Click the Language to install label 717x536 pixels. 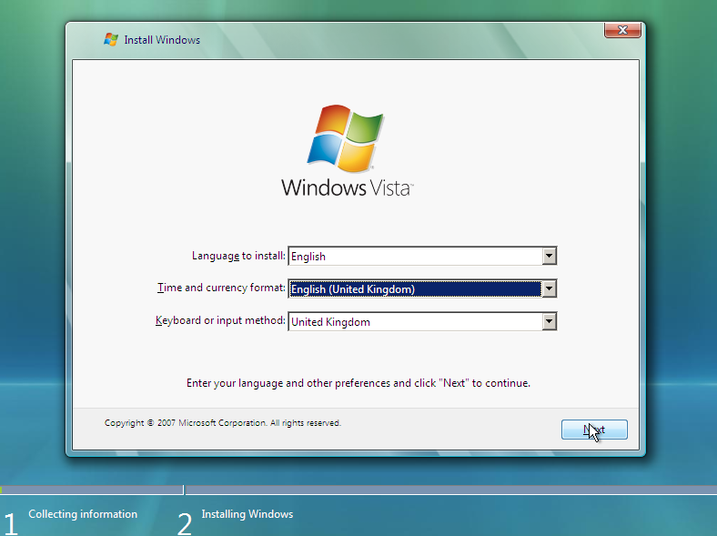click(238, 256)
